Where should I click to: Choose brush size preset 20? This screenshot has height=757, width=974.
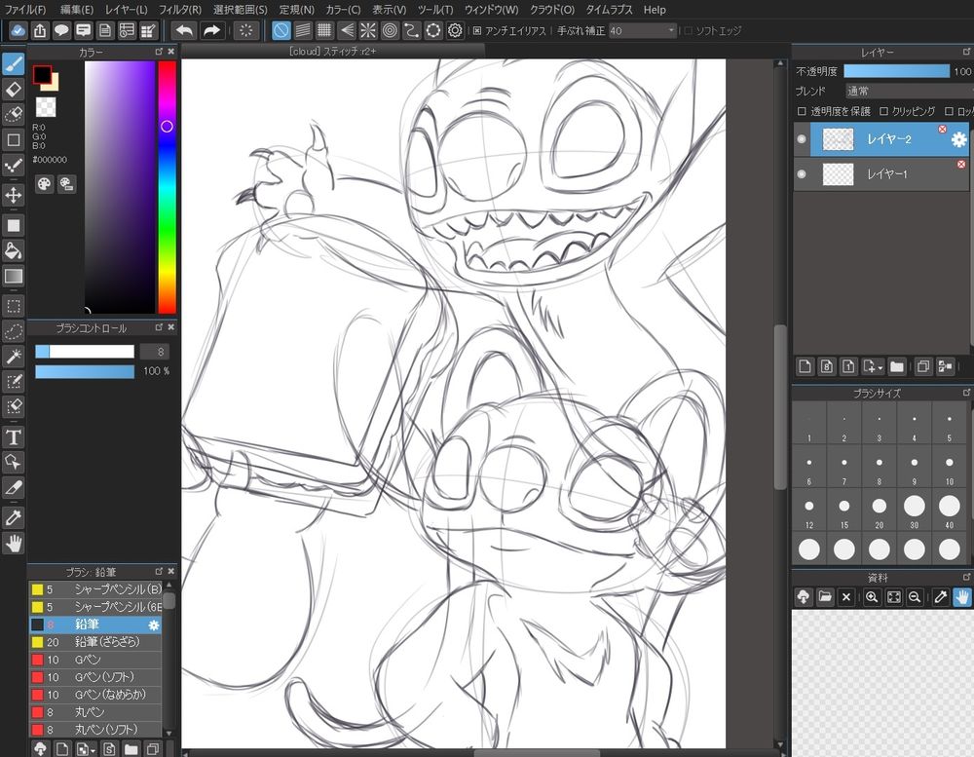(879, 511)
